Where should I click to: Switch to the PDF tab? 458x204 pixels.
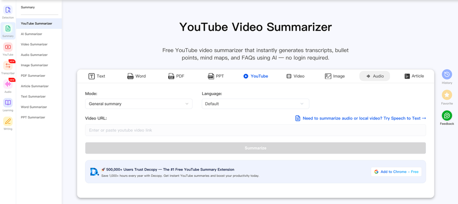(x=176, y=76)
